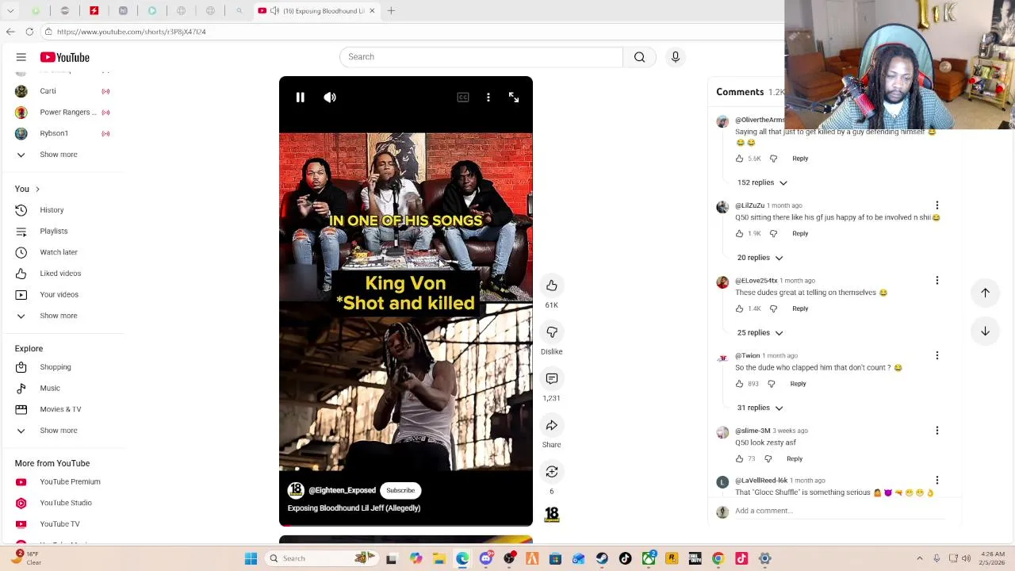
Task: Go to the YouTube home logo
Action: (x=65, y=57)
